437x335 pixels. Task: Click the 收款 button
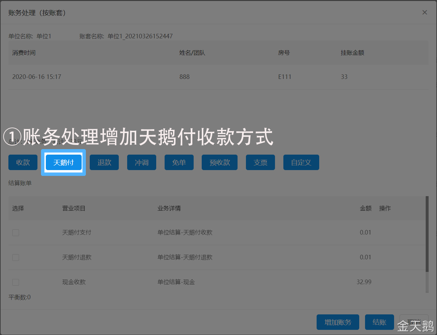23,162
